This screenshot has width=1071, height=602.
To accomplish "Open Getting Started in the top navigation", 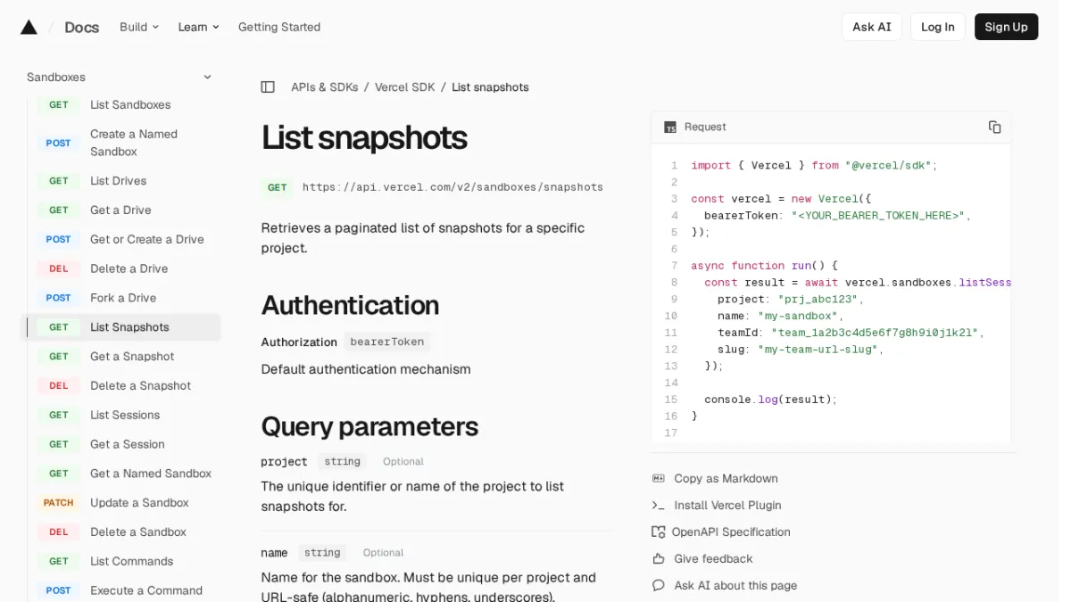I will click(x=279, y=27).
